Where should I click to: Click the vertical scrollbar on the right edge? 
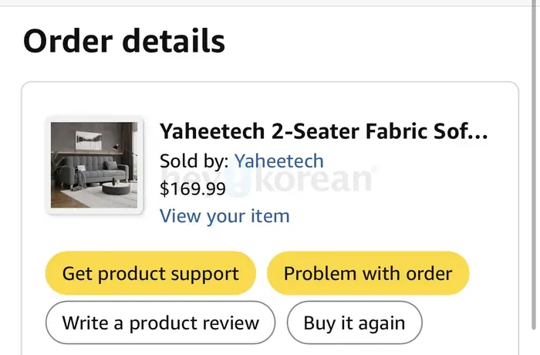[534, 165]
